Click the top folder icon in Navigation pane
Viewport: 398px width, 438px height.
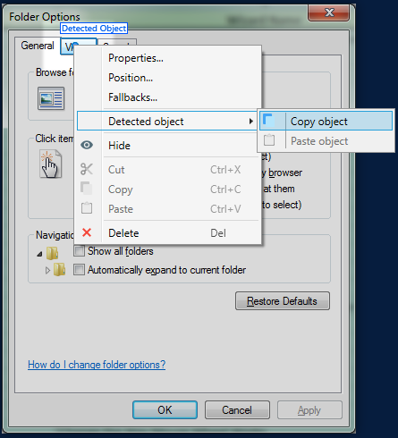point(52,254)
